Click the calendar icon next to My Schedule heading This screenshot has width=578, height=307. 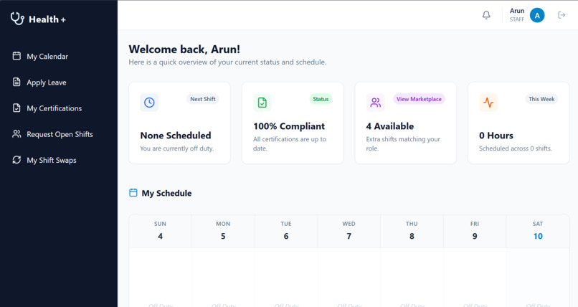point(133,193)
